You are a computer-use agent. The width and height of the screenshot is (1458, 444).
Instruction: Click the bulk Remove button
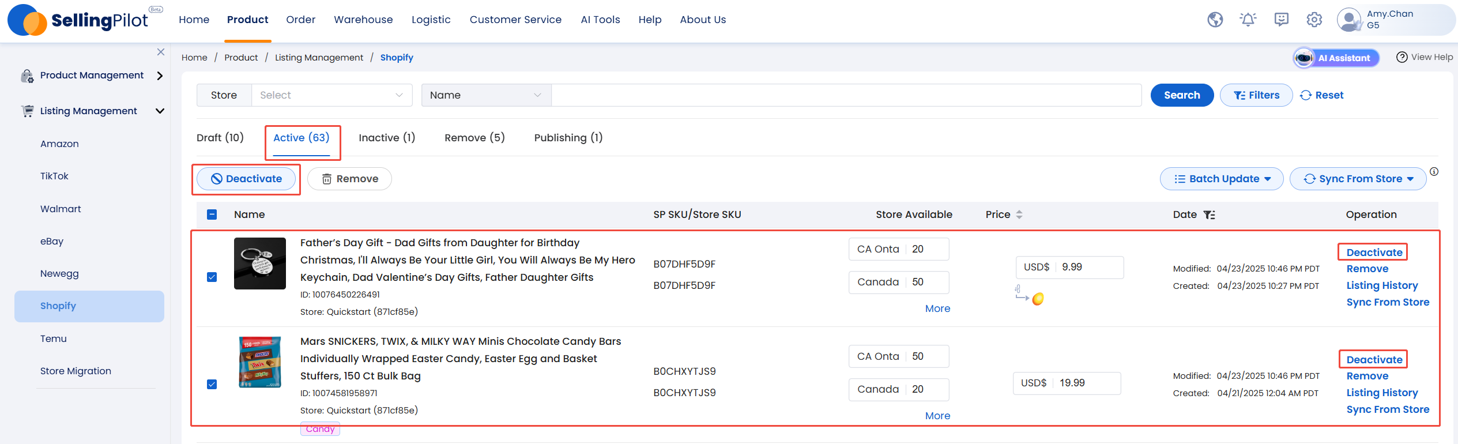[349, 179]
